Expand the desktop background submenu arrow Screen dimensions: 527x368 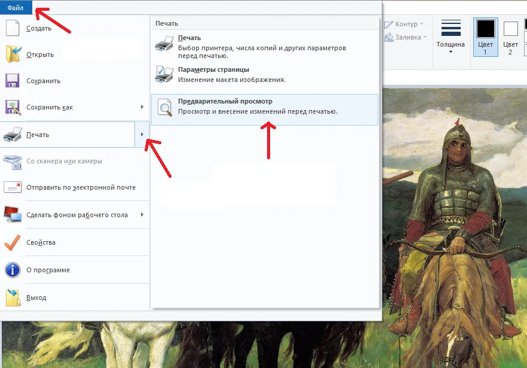pos(142,215)
